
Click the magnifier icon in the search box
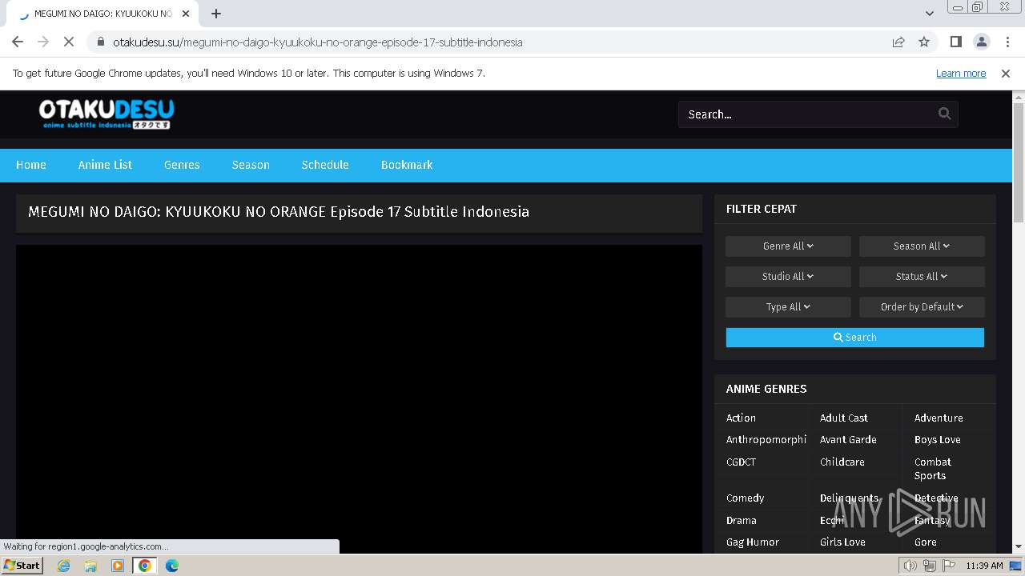pyautogui.click(x=944, y=114)
